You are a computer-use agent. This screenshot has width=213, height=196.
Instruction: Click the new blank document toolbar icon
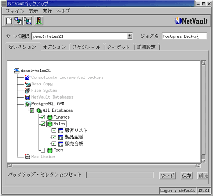coord(9,21)
